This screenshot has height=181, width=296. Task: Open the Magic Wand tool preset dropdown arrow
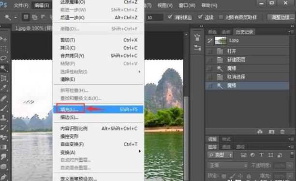coord(15,17)
